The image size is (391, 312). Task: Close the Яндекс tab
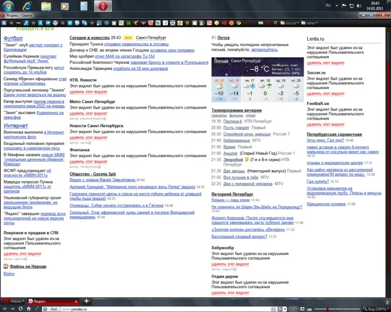click(x=76, y=301)
